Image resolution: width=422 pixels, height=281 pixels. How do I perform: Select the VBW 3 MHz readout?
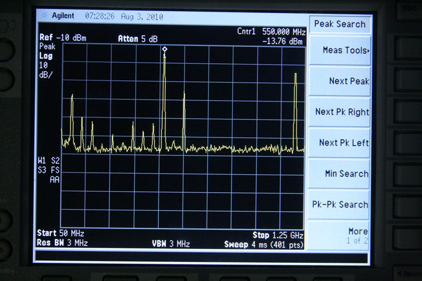[x=171, y=244]
